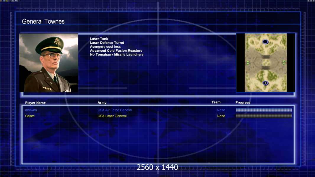
Task: Select the "Laser Tank" feature line
Action: [x=99, y=39]
